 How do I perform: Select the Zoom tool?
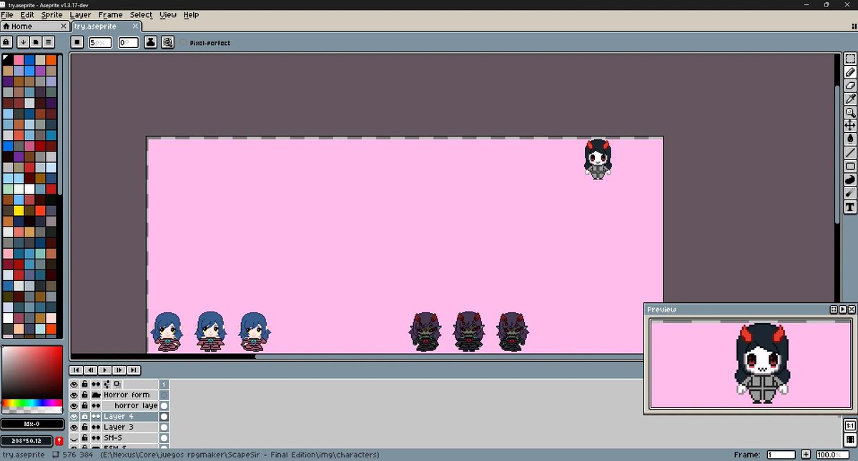click(850, 112)
